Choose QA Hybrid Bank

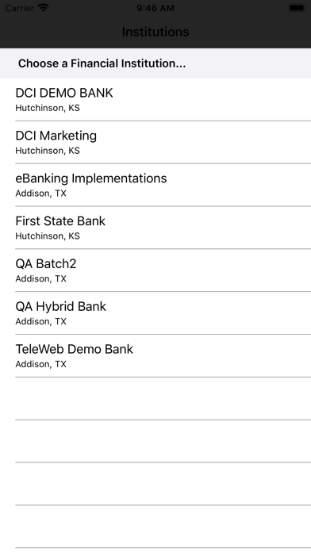[155, 313]
